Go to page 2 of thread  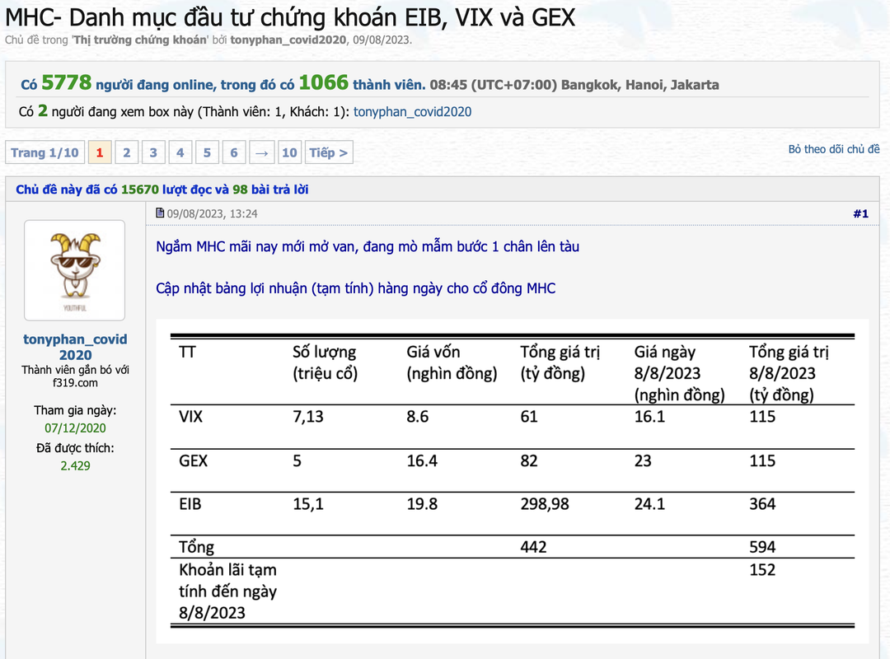(127, 152)
